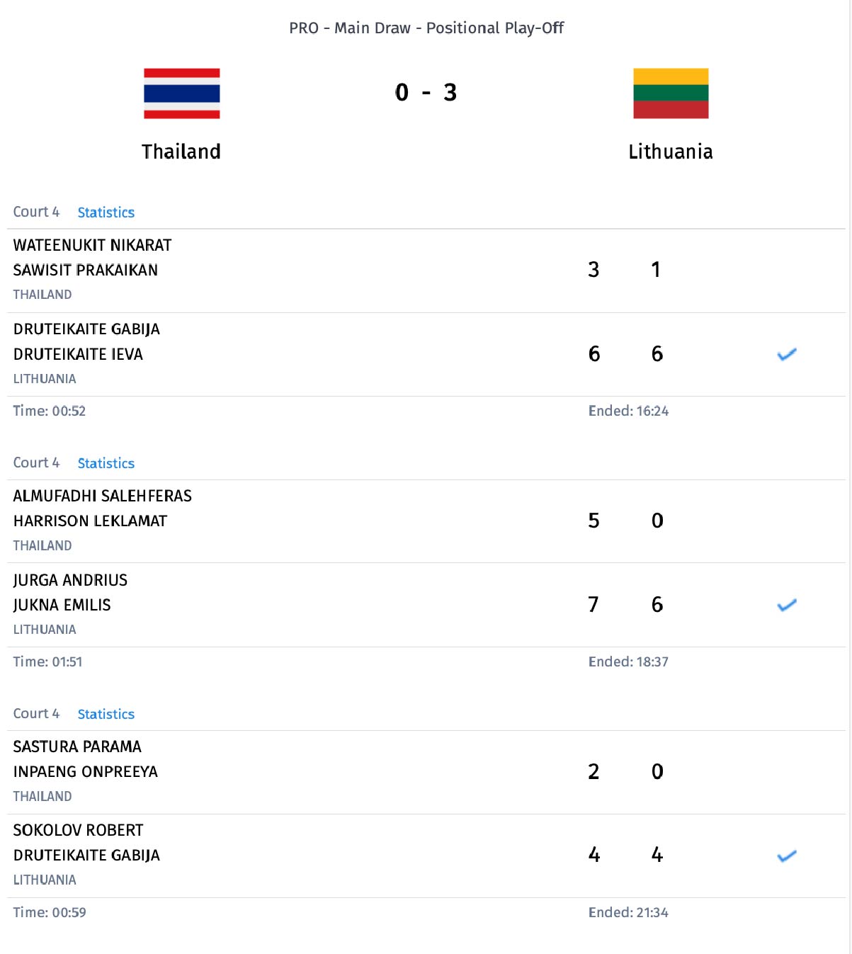
Task: Click the Time: 00:52 match duration
Action: (x=49, y=411)
